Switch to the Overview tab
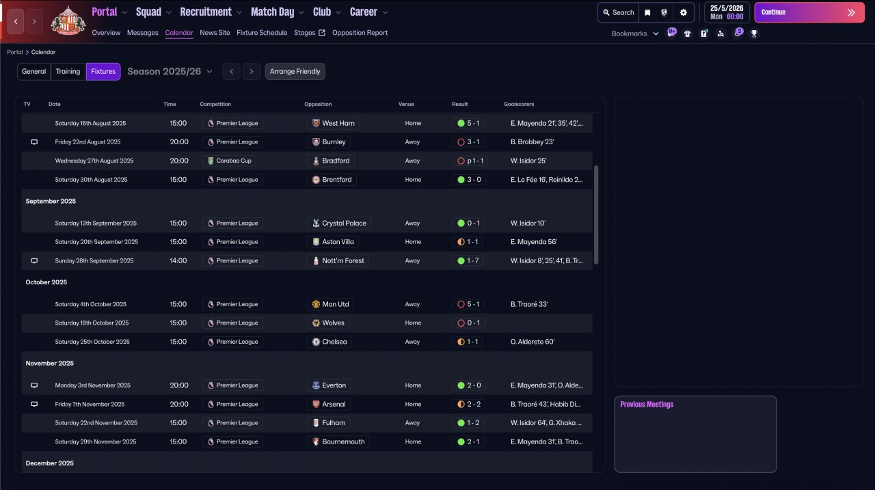This screenshot has width=875, height=490. (x=106, y=33)
